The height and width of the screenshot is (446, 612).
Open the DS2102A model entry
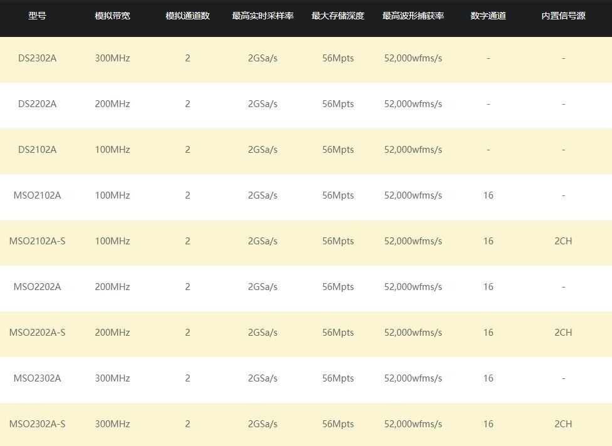(x=37, y=150)
